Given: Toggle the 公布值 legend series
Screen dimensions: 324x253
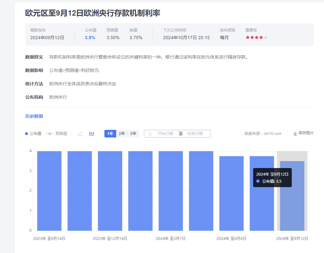Looking at the screenshot, I should [33, 134].
